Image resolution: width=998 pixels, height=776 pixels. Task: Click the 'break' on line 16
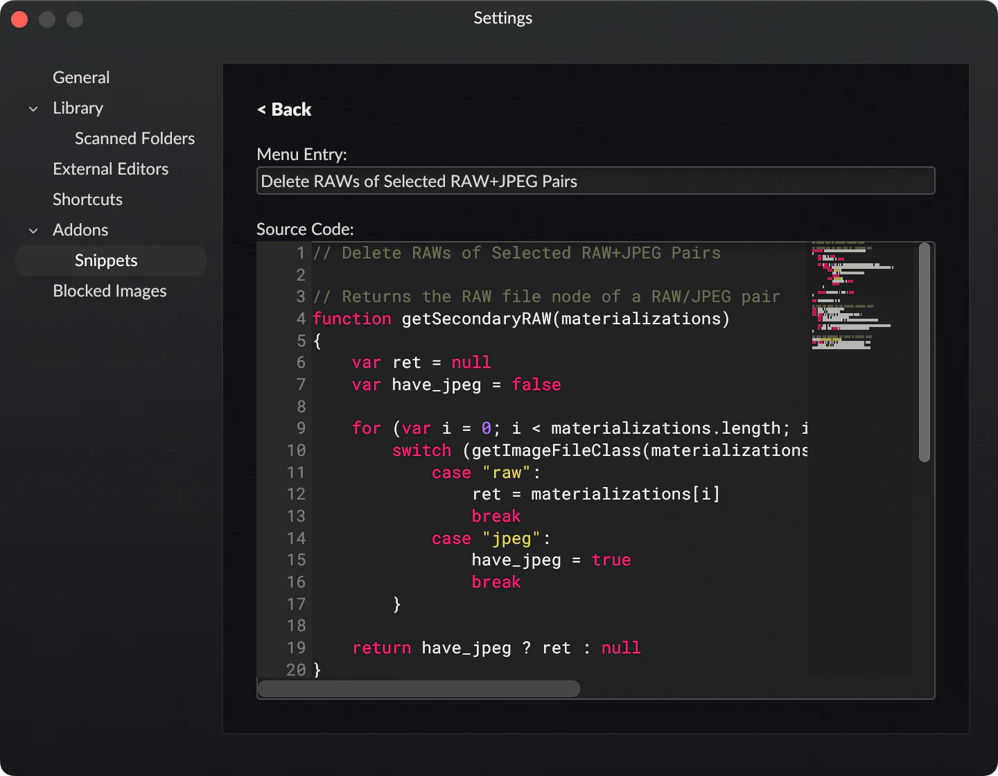(x=496, y=582)
